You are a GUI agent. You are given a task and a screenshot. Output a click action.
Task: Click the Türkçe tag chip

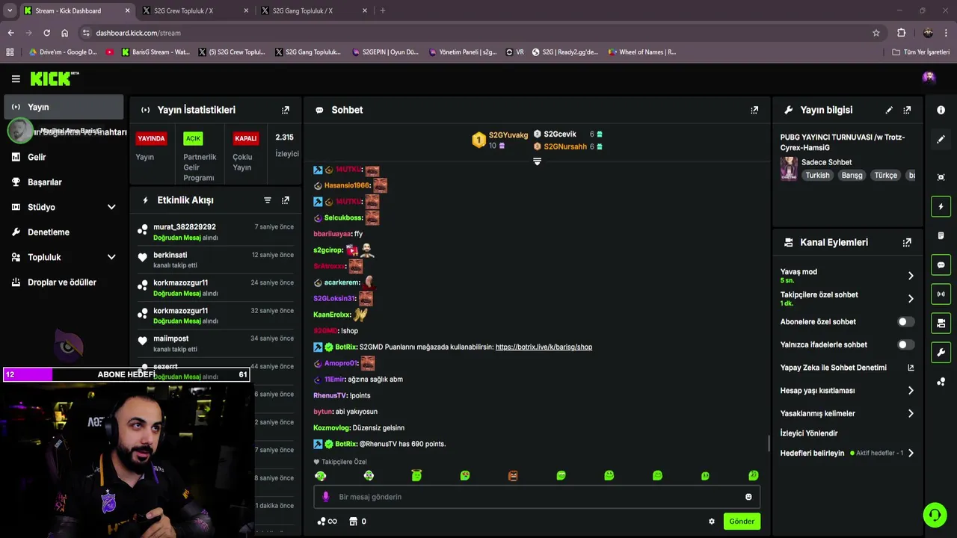click(885, 176)
